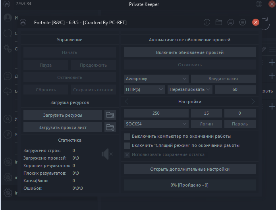Open the HTTP(S) proxy type dropdown
Screen dimensions: 276x210
click(144, 89)
